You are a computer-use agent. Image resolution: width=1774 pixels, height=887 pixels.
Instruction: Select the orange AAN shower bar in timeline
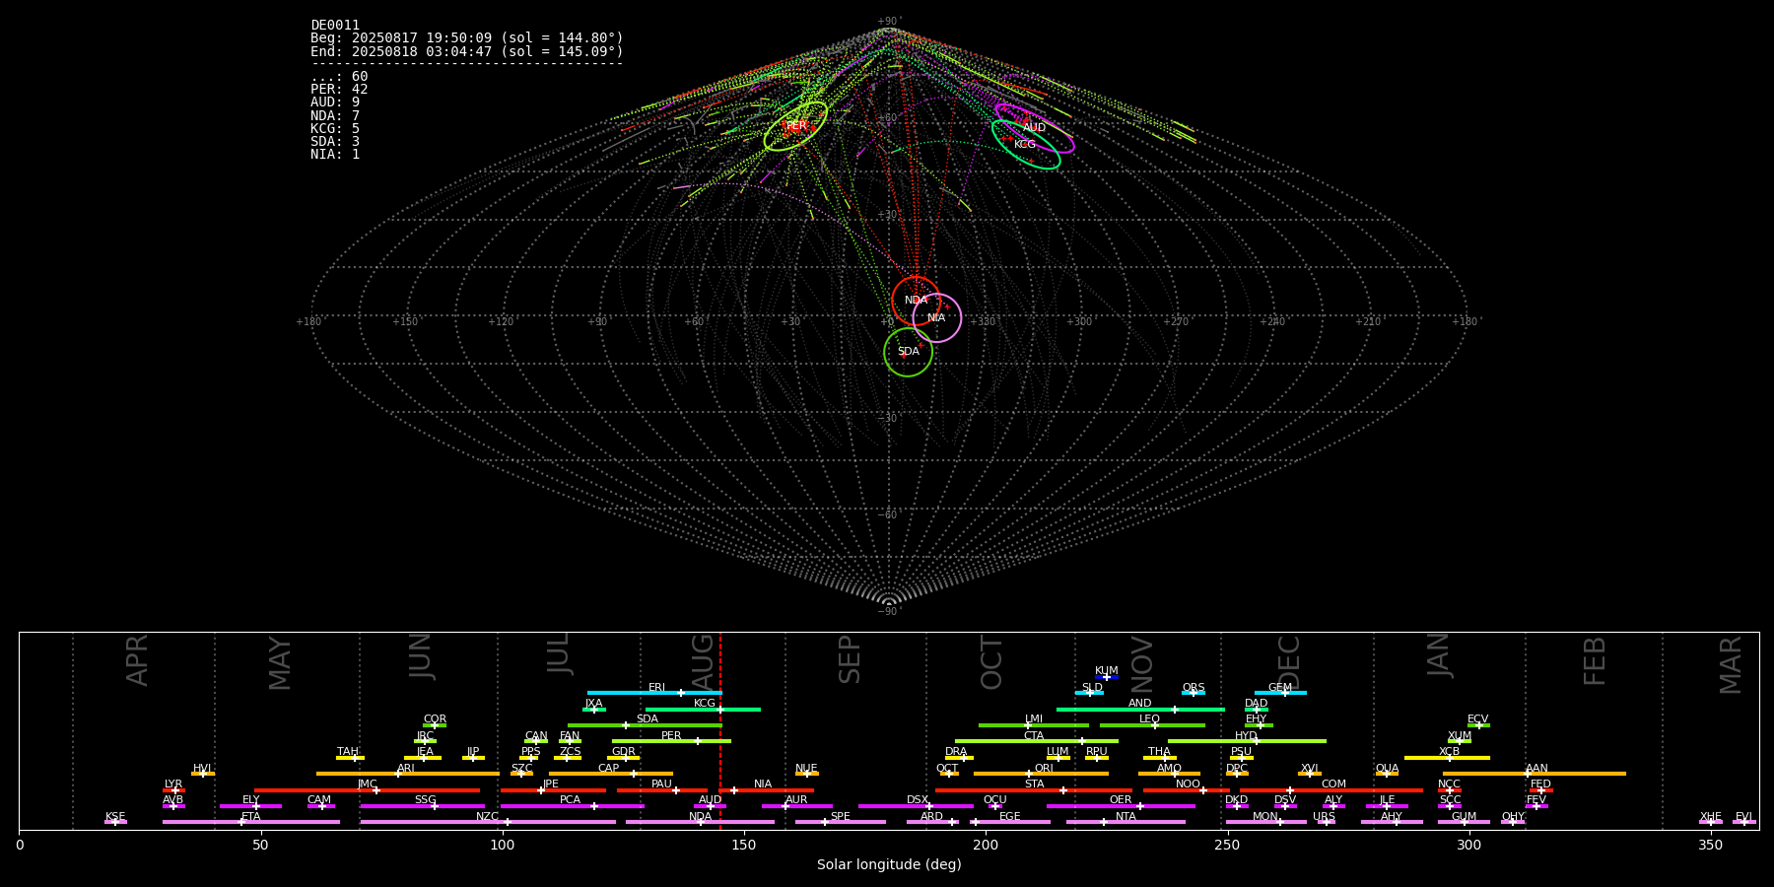tap(1535, 774)
